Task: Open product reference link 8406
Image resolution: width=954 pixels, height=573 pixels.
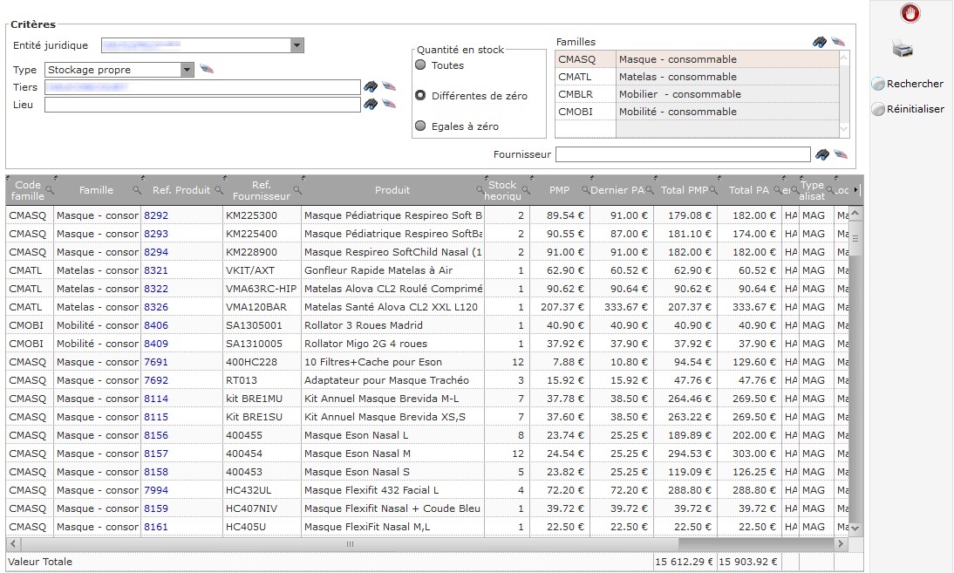Action: tap(156, 325)
